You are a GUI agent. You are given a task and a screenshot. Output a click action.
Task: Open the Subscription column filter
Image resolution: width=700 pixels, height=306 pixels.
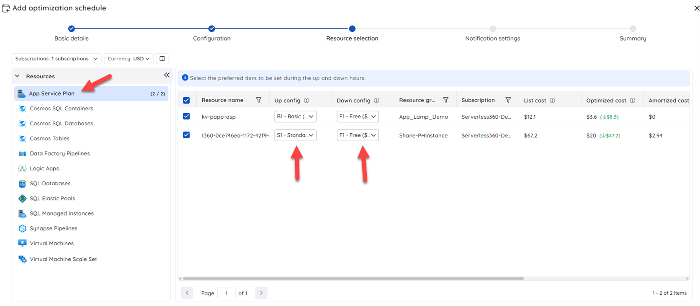click(508, 100)
